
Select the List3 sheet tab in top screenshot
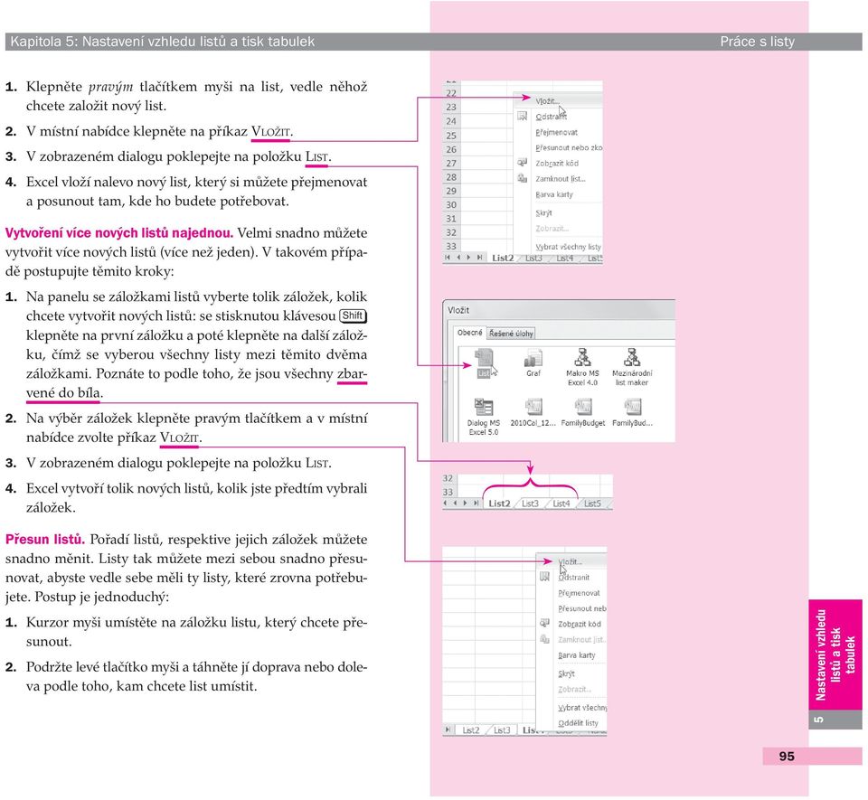point(533,258)
